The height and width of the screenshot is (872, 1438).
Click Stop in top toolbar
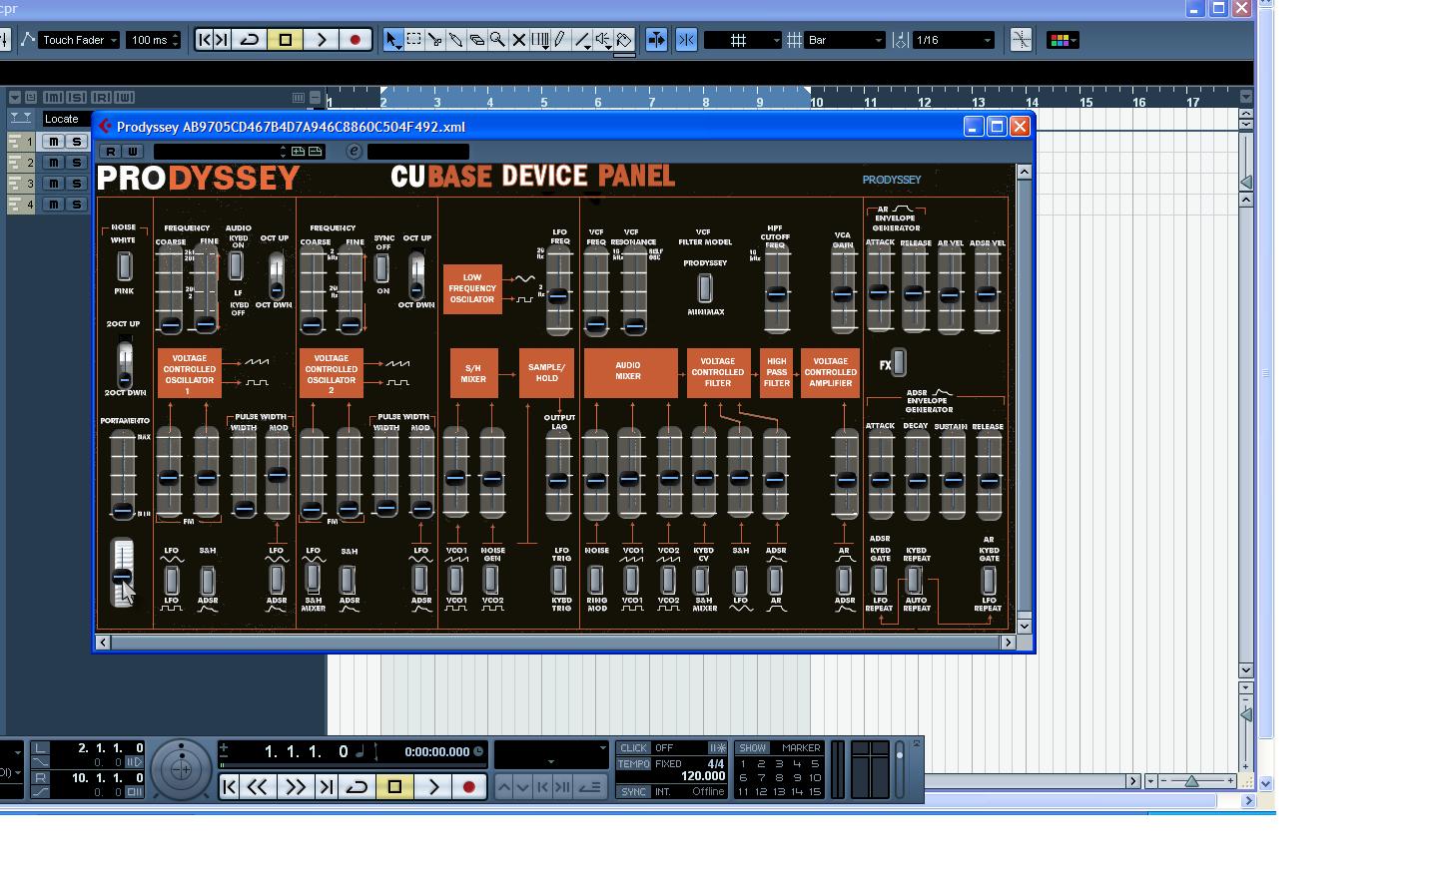point(286,40)
